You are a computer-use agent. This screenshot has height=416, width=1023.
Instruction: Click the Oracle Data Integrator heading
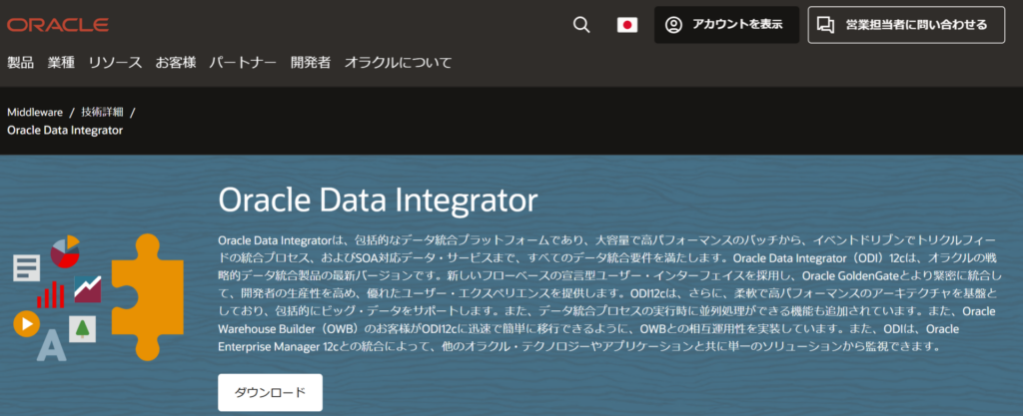coord(378,200)
